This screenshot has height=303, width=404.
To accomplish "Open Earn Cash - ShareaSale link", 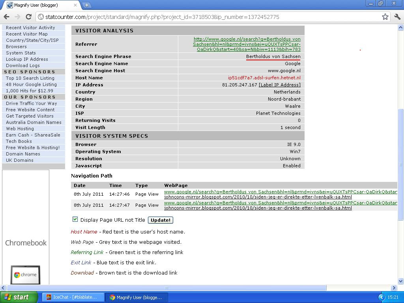I will (33, 135).
